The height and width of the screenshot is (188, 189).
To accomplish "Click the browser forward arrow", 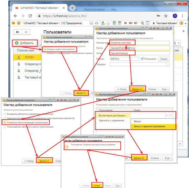I will [23, 16].
